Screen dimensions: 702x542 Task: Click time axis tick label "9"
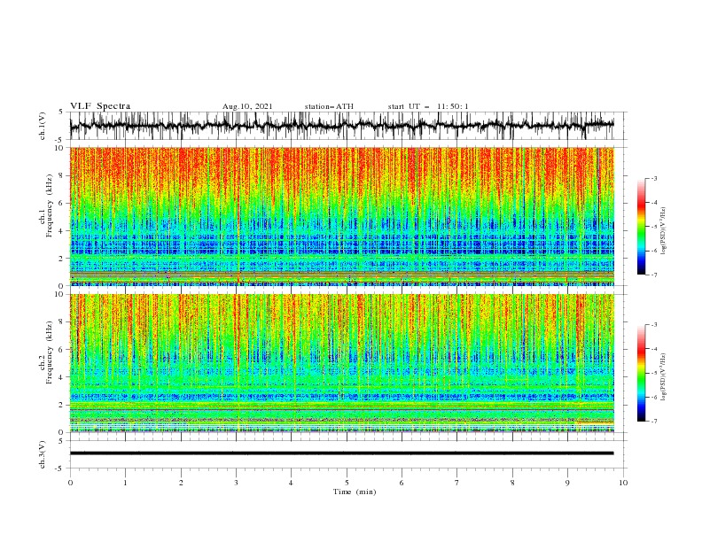567,483
